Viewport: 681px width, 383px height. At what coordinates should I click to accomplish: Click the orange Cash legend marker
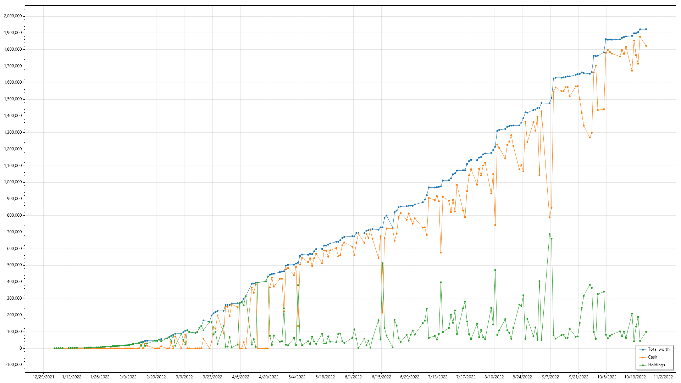(643, 357)
